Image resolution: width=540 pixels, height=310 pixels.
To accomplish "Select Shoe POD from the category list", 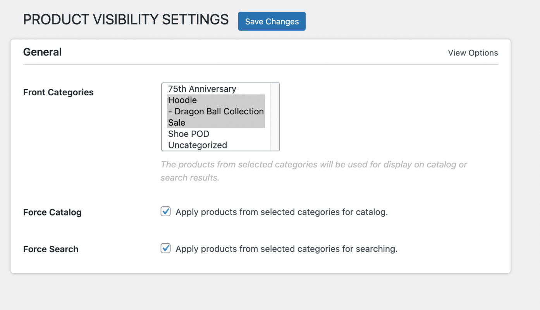I will (188, 134).
